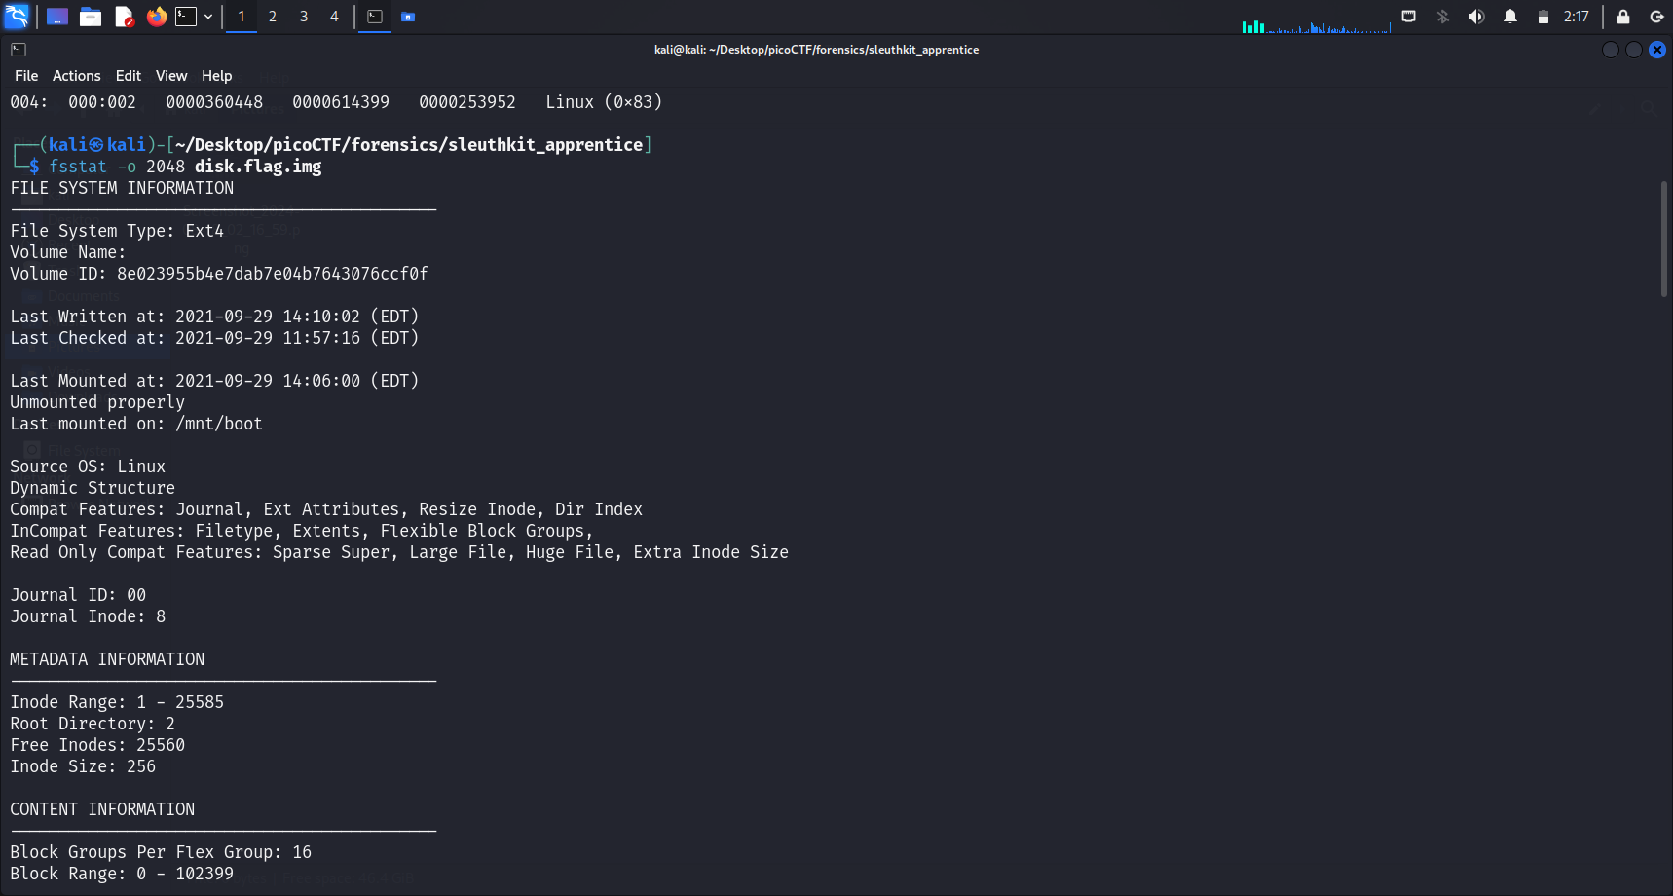
Task: Launch a new terminal emulator from panel
Action: [186, 17]
